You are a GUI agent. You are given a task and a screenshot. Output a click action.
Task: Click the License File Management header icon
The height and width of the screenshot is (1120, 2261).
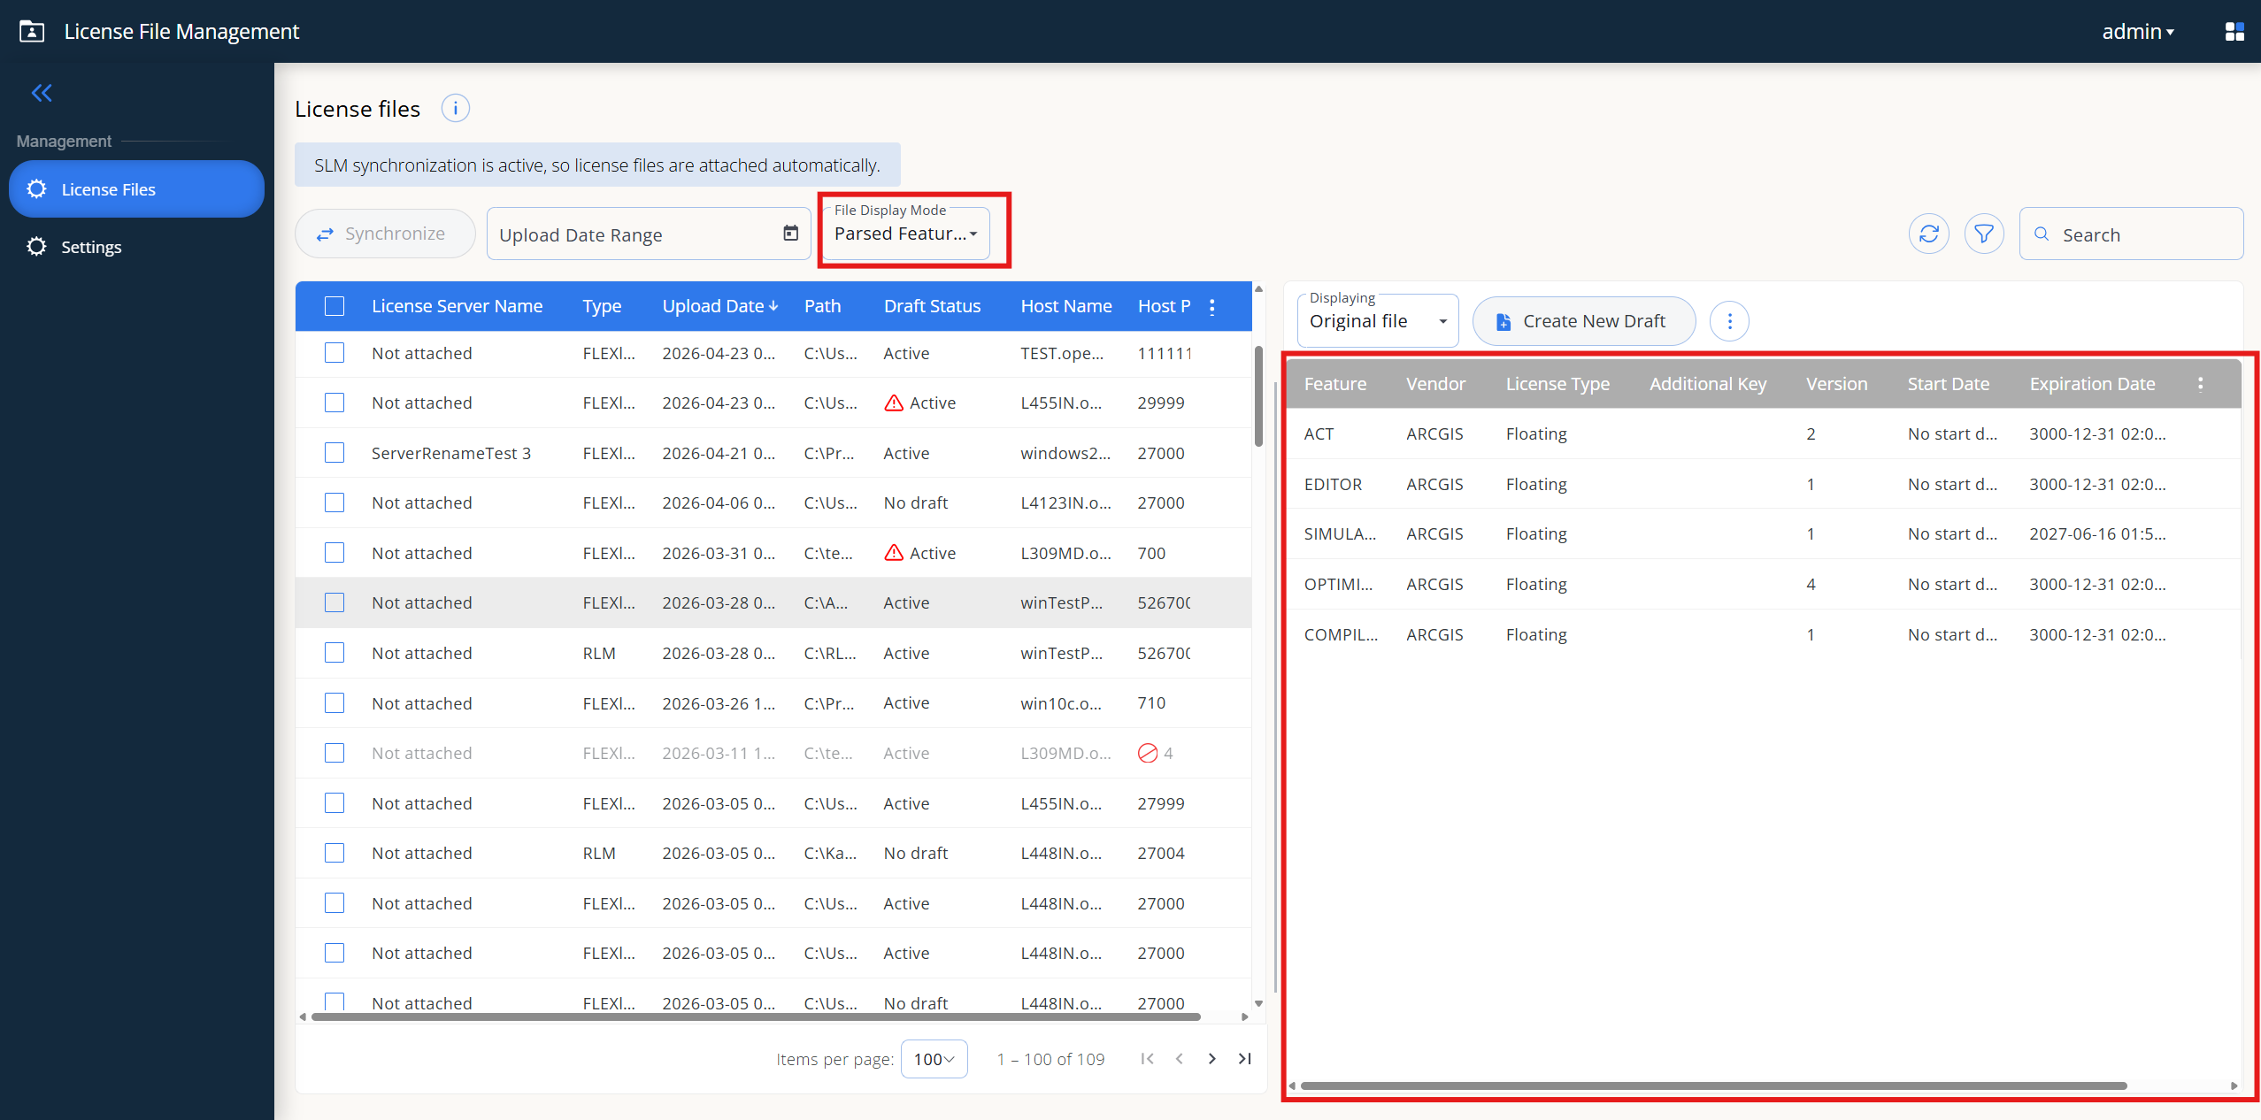(32, 32)
